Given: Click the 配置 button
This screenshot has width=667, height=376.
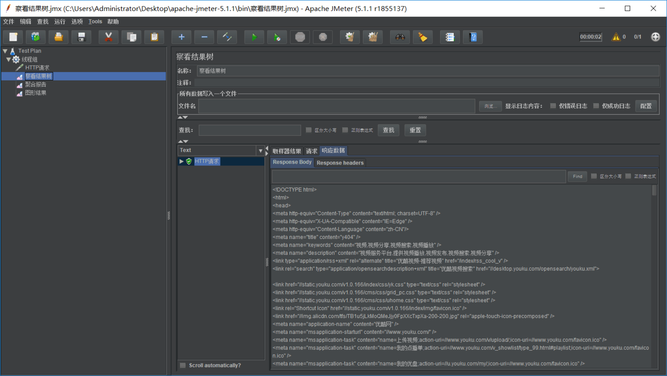Looking at the screenshot, I should [646, 106].
